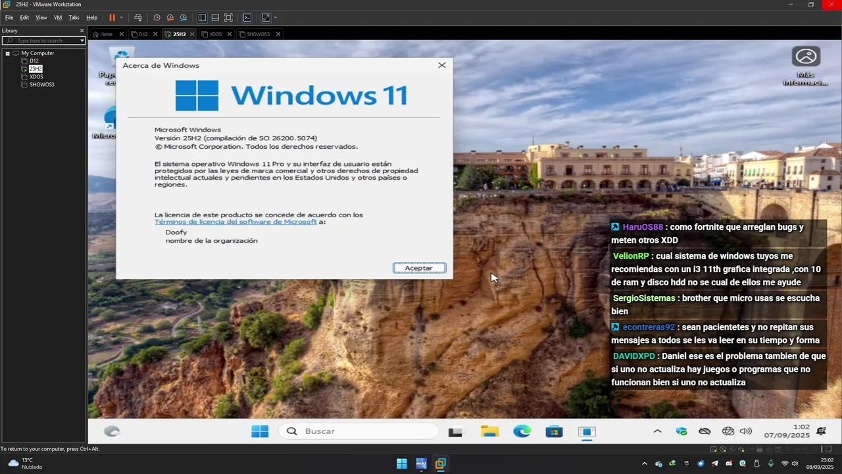Open the guest Windows Start button
842x474 pixels.
pyautogui.click(x=260, y=431)
